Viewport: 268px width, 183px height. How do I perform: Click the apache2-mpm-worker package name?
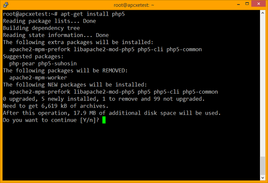pos(38,78)
